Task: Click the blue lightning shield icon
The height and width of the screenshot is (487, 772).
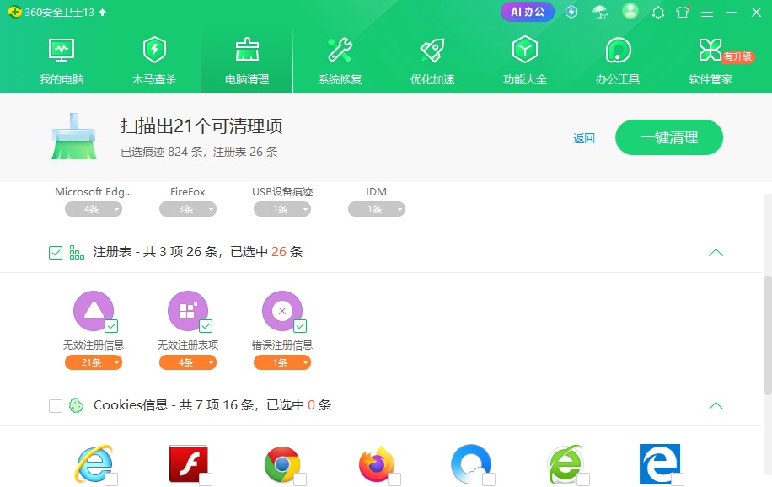Action: (x=571, y=12)
